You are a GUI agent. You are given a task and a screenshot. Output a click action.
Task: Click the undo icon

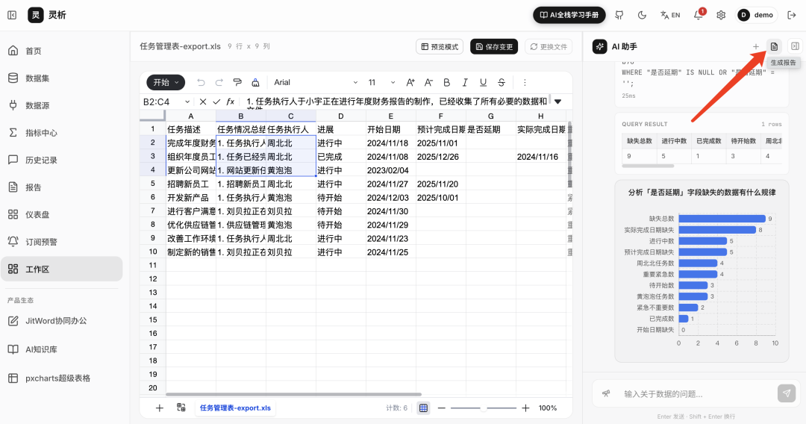(201, 82)
